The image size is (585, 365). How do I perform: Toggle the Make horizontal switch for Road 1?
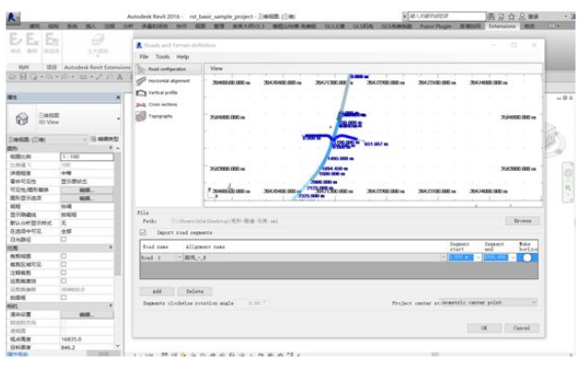(x=526, y=257)
